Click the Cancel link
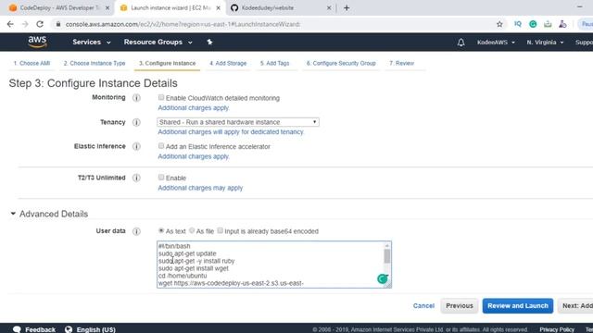This screenshot has height=333, width=593. click(423, 306)
